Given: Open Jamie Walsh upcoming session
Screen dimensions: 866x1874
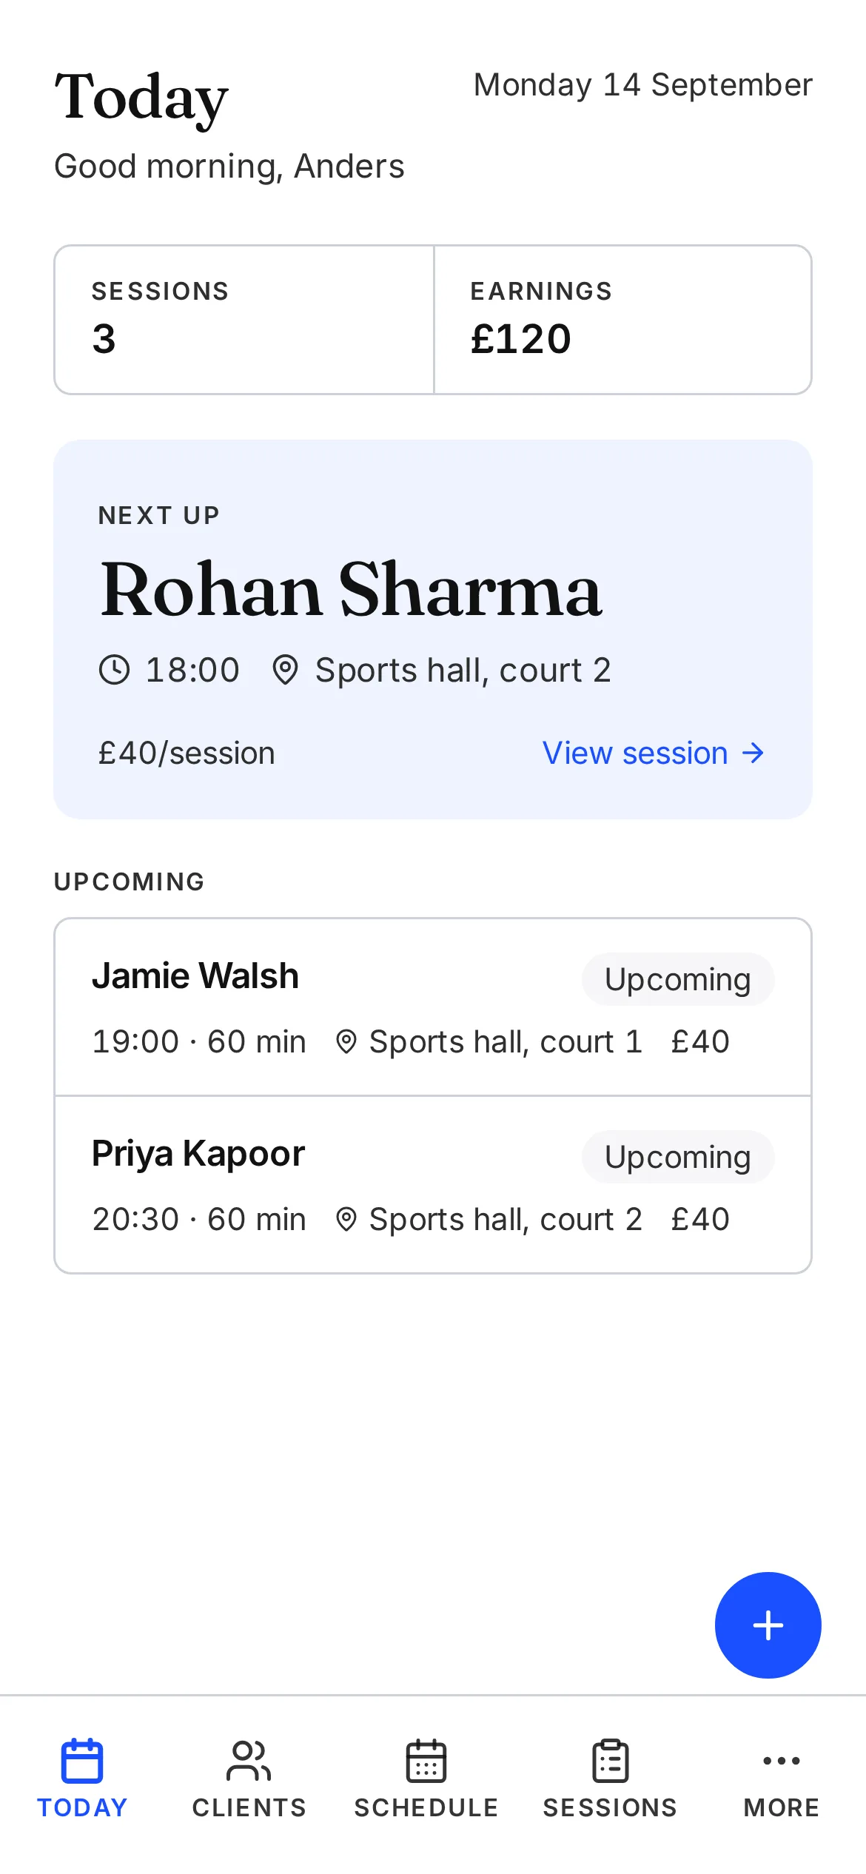Looking at the screenshot, I should [x=433, y=1007].
